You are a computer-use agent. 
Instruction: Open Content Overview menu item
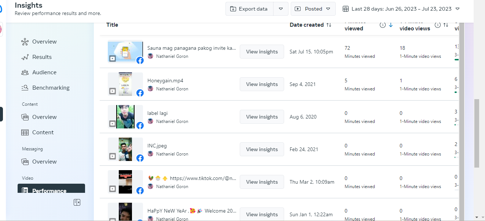pos(44,117)
